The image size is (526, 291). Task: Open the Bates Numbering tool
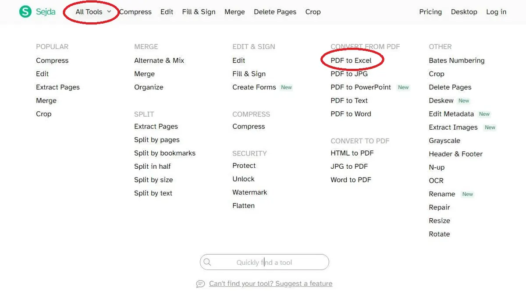coord(457,60)
